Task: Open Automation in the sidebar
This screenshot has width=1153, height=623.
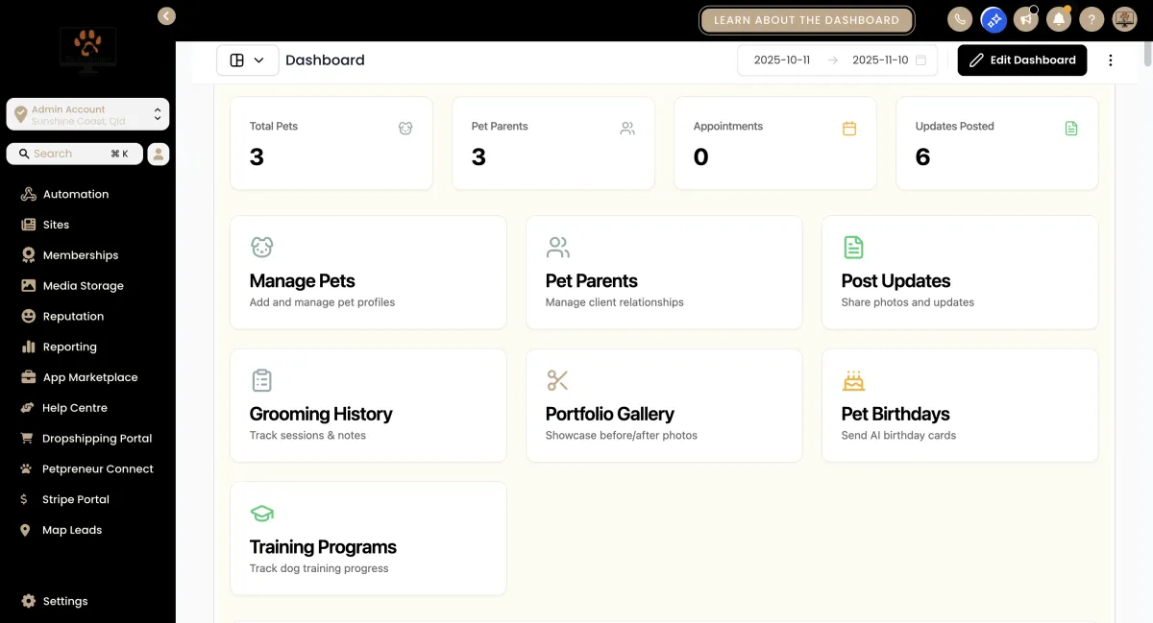Action: point(75,194)
